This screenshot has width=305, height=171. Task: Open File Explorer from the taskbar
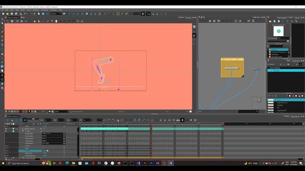(73, 163)
